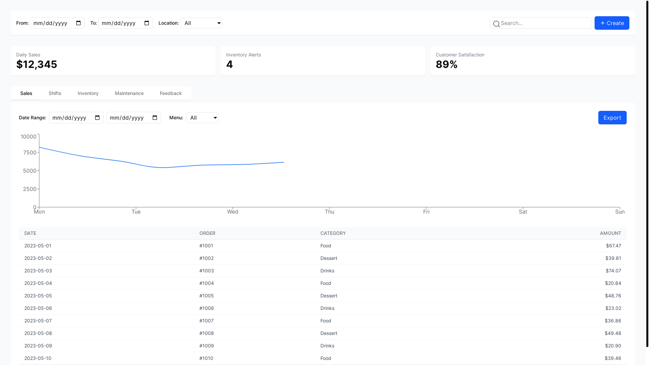Click the Create button
Screen dimensions: 649x365
[x=612, y=23]
